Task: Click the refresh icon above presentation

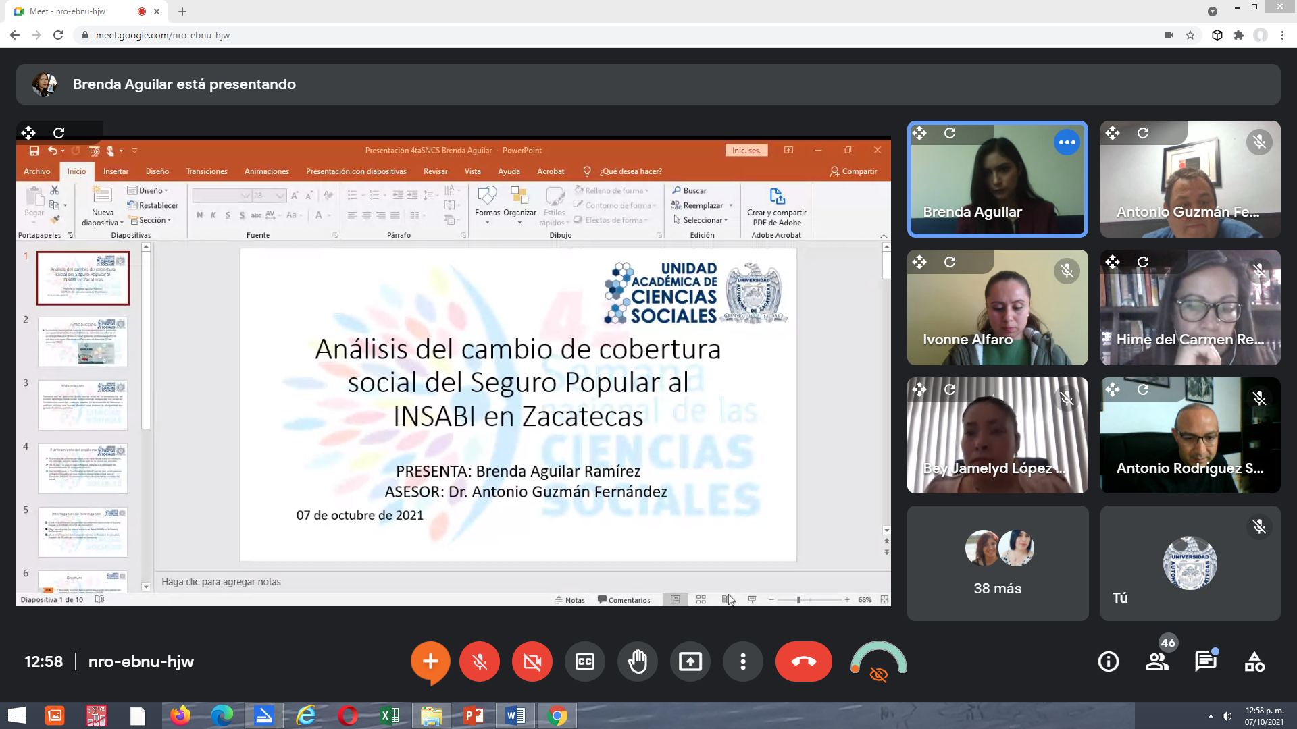Action: (59, 133)
